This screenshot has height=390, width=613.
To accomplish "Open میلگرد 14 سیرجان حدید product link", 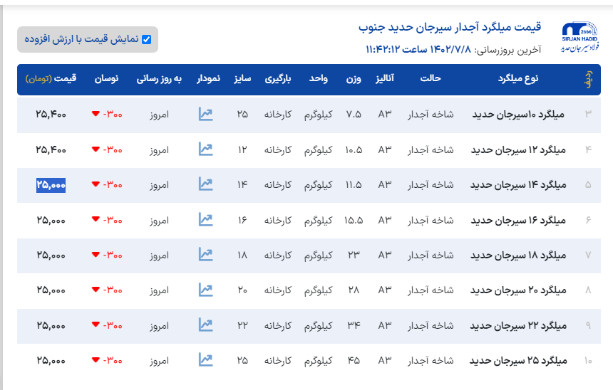I will (518, 184).
